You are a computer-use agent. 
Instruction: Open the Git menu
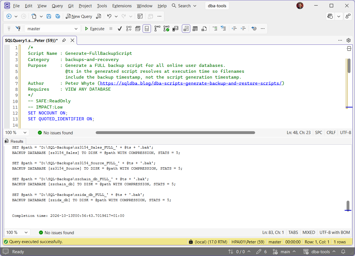tap(71, 6)
